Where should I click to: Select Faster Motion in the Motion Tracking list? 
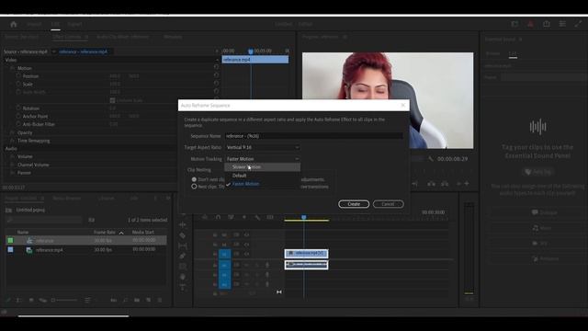262,184
